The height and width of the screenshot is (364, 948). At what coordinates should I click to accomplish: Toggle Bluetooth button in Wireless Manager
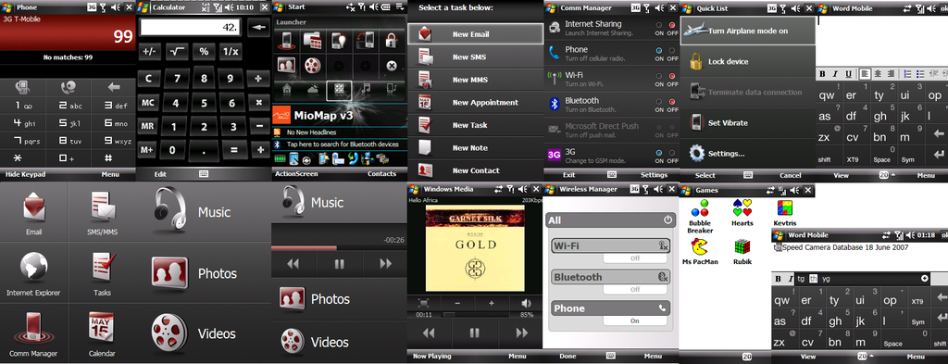(x=611, y=277)
